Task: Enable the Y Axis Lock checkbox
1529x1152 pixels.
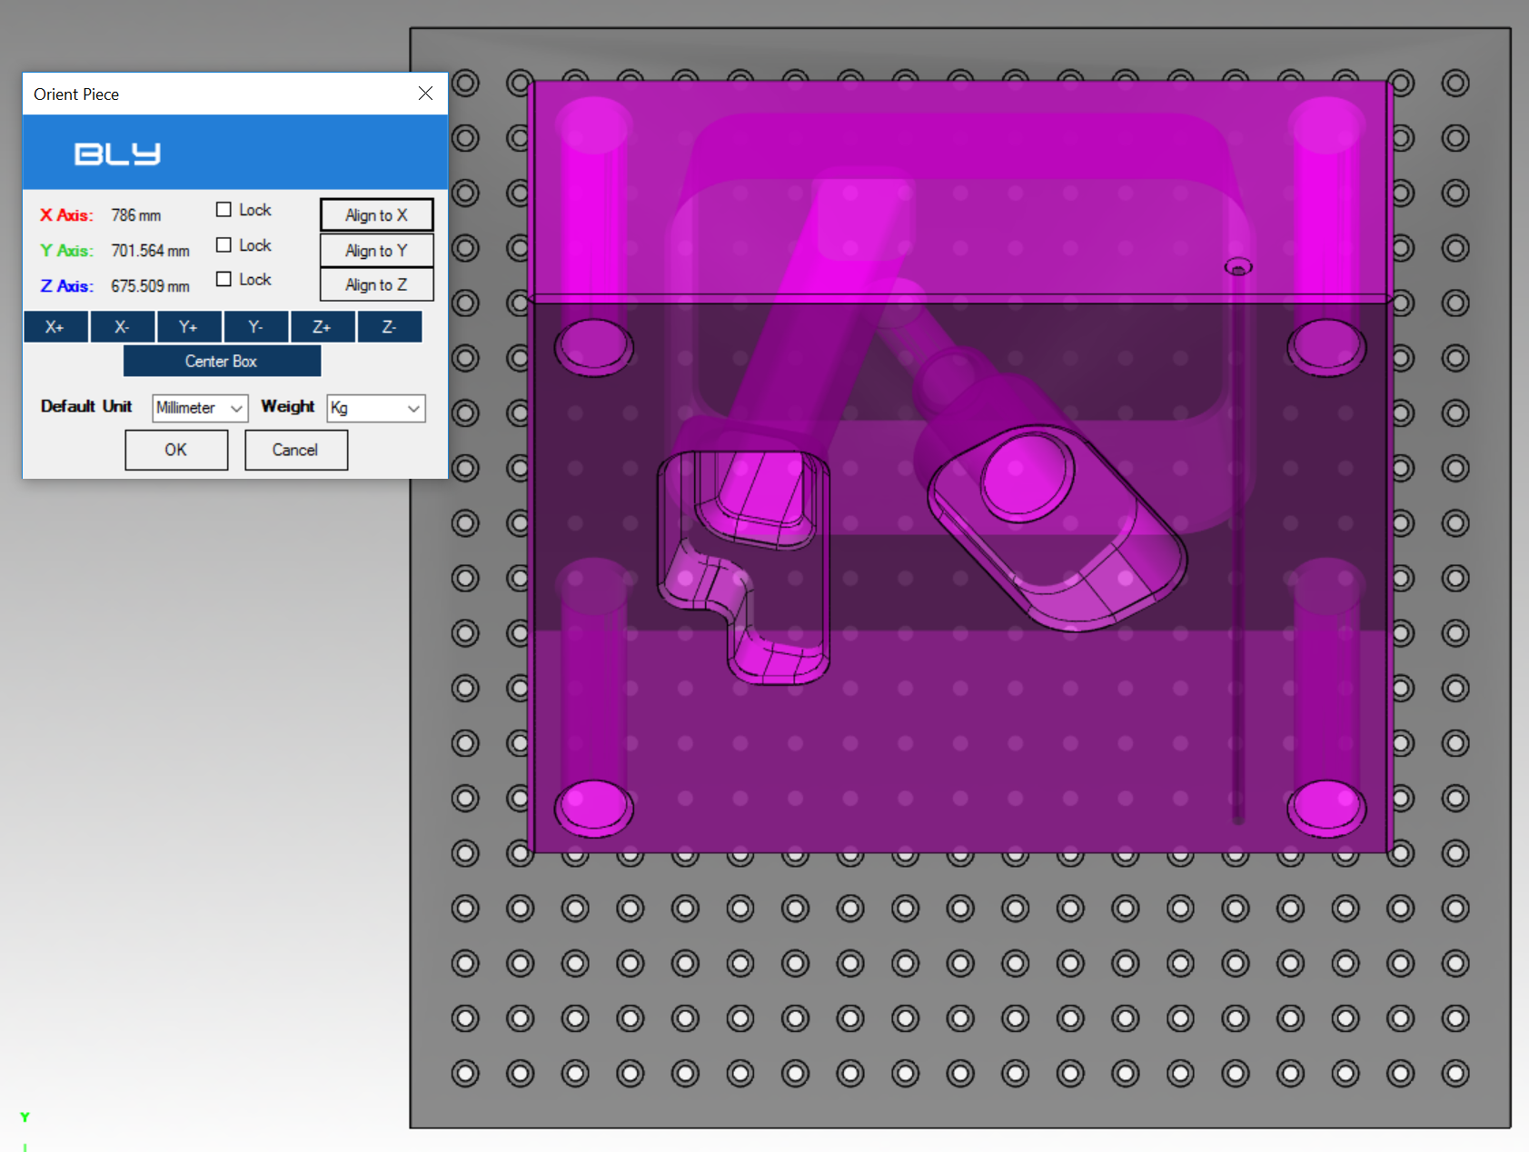Action: (223, 245)
